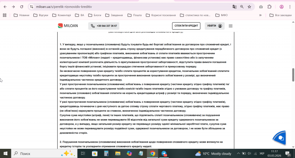295x158 pixels.
Task: Bookmark this page with the star
Action: (x=249, y=7)
